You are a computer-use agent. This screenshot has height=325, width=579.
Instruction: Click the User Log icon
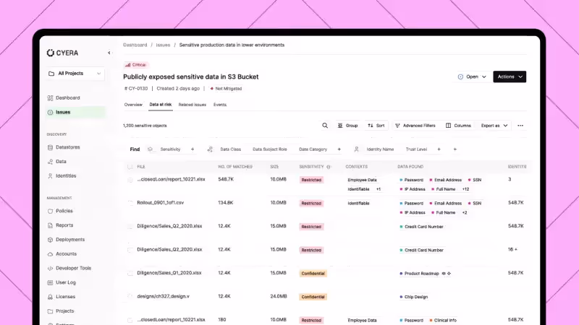[50, 282]
